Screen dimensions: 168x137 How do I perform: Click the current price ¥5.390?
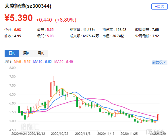[19, 18]
